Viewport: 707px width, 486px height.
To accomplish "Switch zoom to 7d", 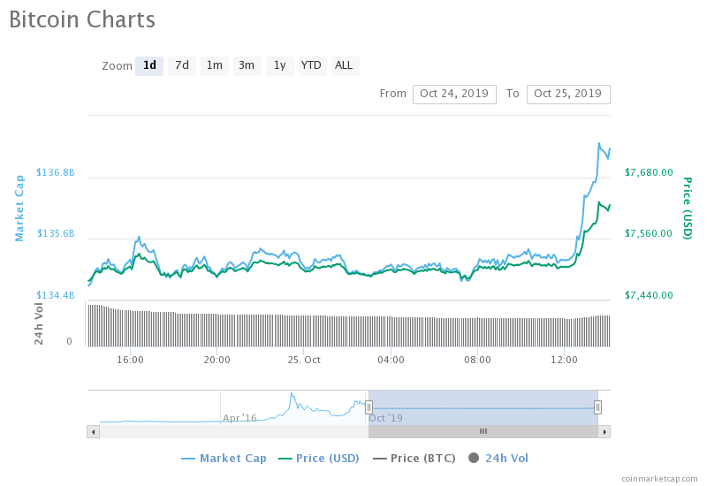I will 182,65.
